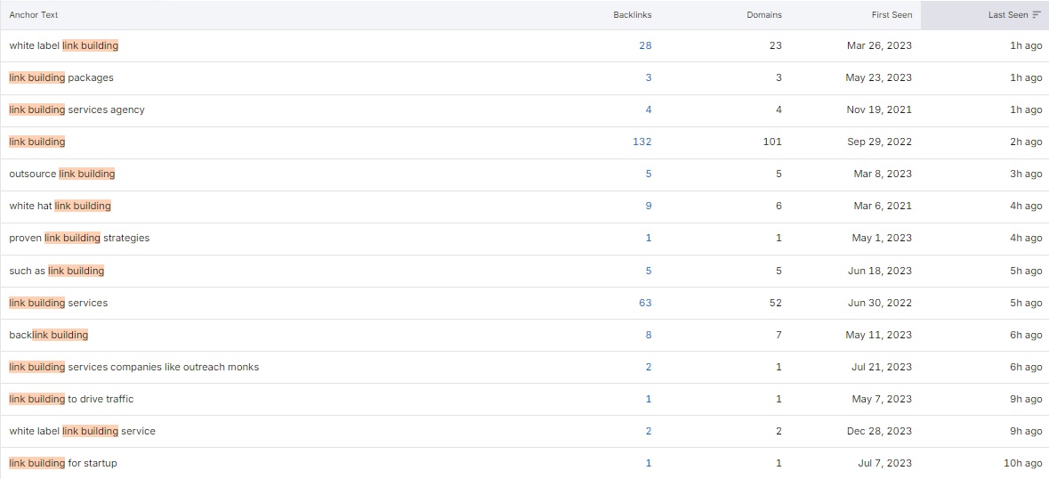Open the 5 backlinks for such as link building

coord(649,271)
